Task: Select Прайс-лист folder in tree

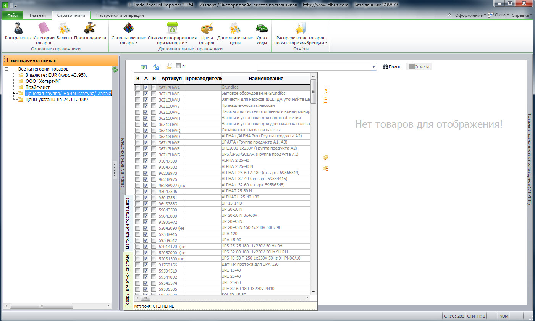Action: [x=37, y=87]
